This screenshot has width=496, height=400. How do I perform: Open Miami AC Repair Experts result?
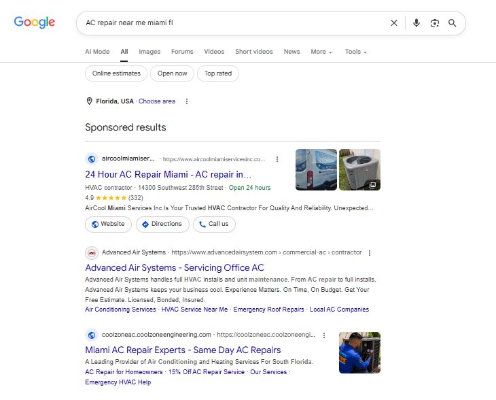[183, 350]
